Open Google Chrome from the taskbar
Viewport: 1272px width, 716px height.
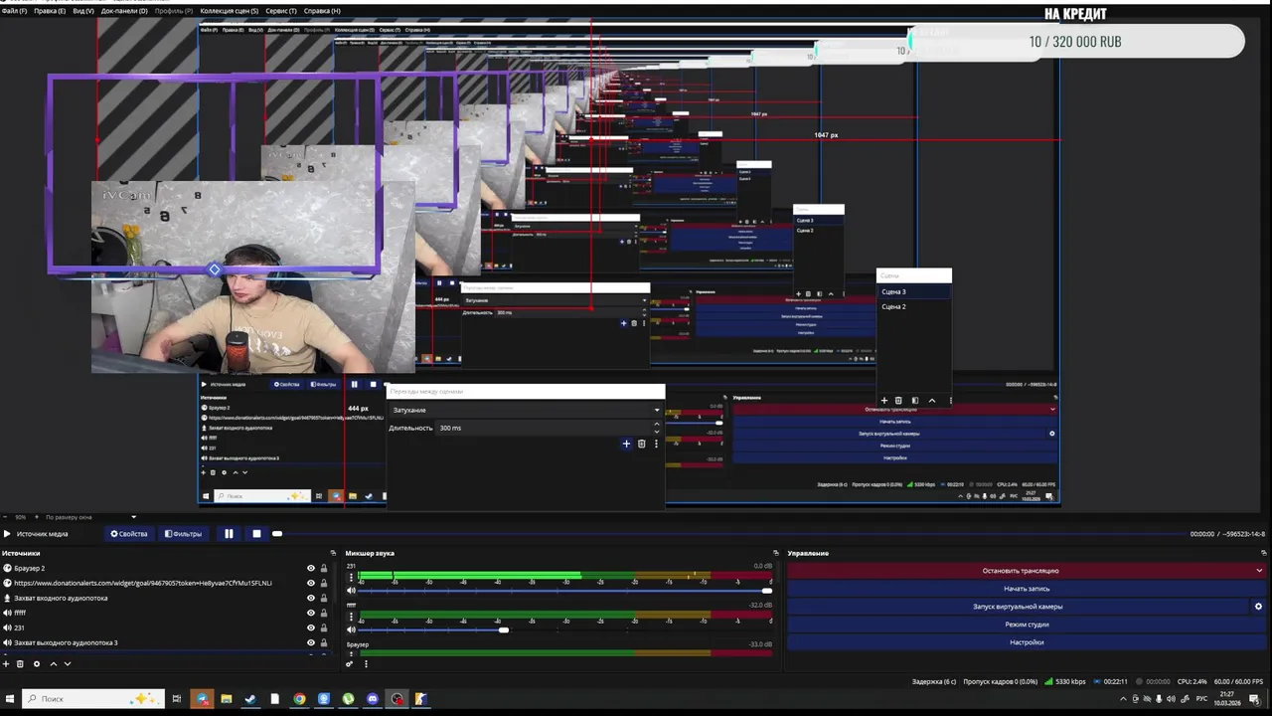[x=299, y=699]
